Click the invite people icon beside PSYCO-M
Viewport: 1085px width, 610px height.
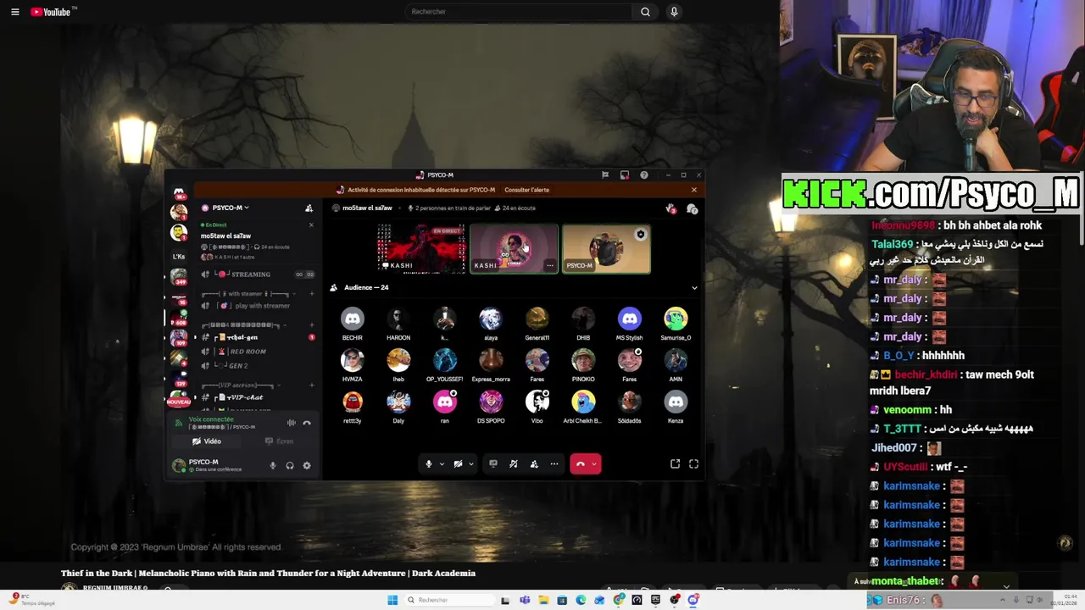point(309,208)
